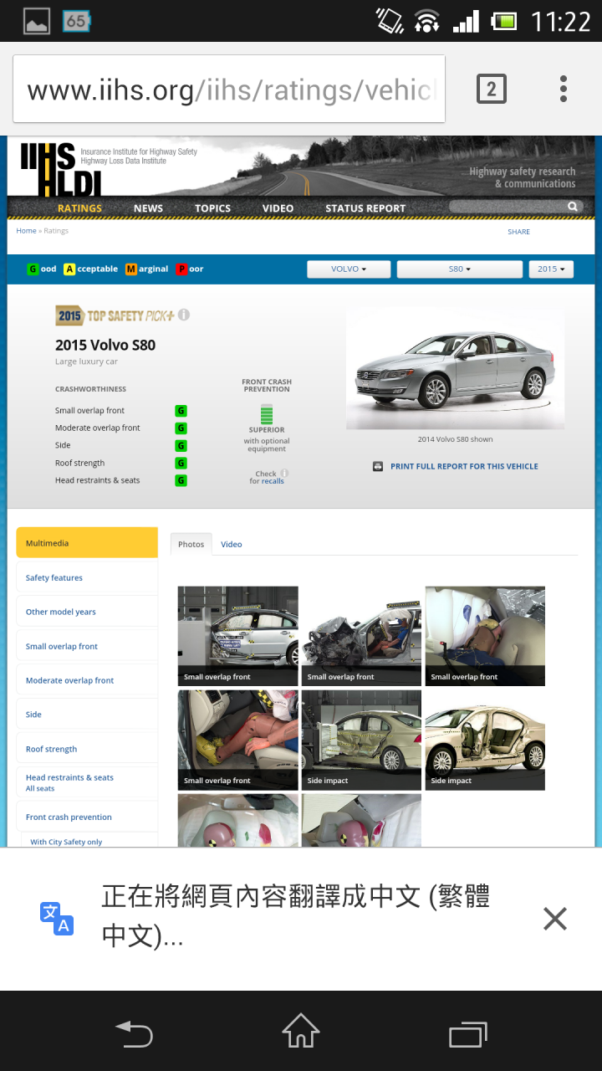Open Small overlap front dummy legs photo

[238, 740]
